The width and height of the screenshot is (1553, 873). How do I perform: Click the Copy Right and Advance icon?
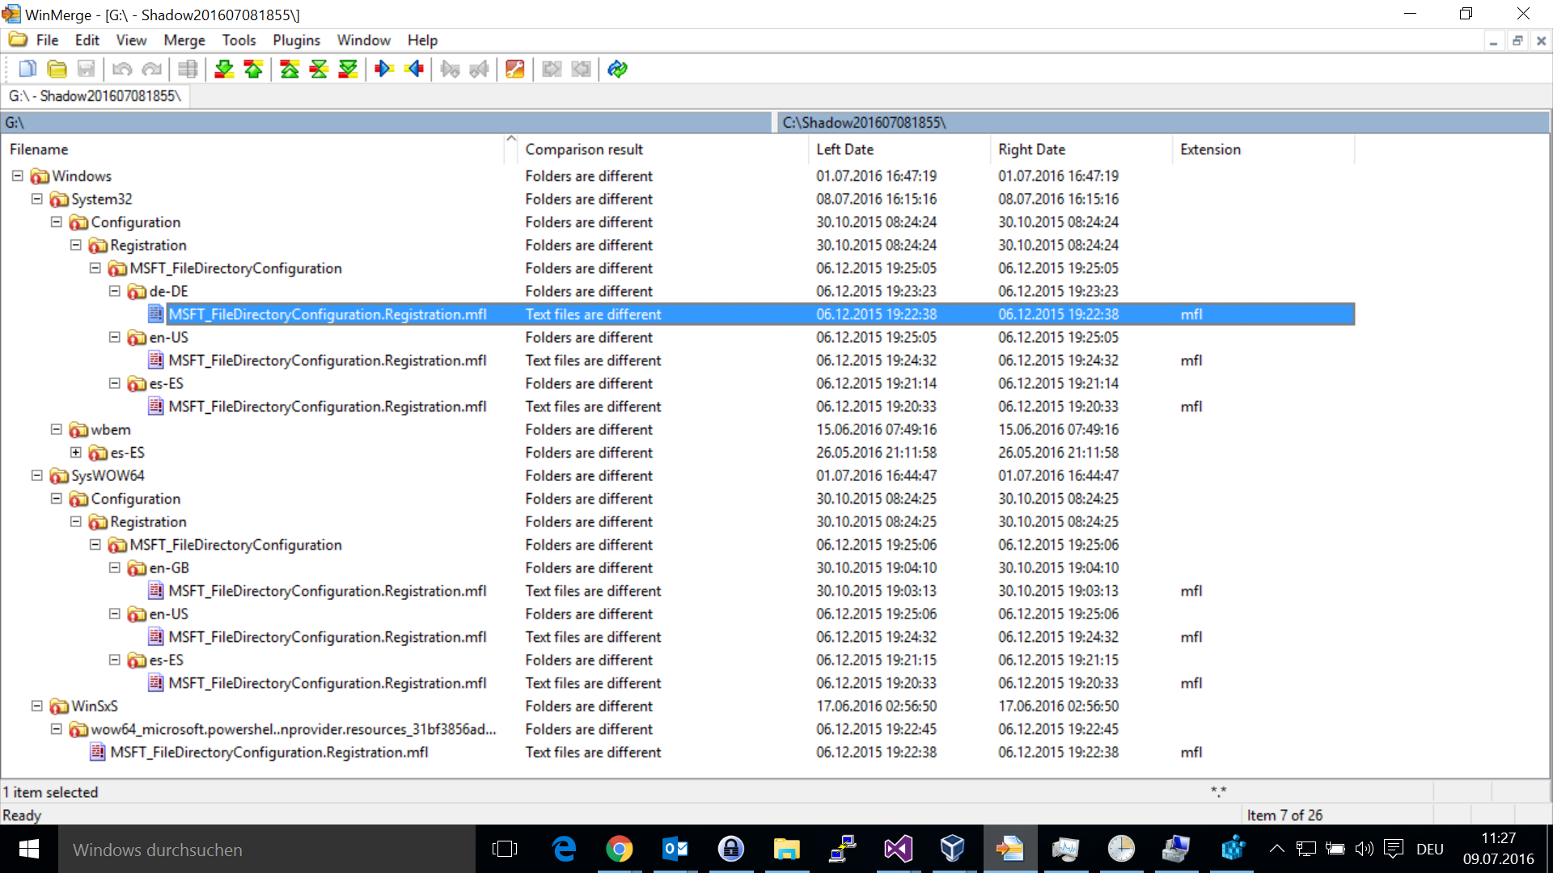pos(450,70)
